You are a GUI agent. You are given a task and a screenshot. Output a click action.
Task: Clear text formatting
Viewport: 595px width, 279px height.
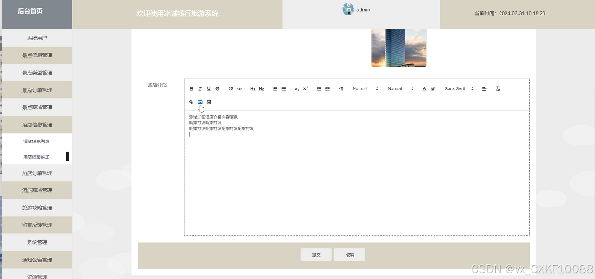(x=498, y=89)
